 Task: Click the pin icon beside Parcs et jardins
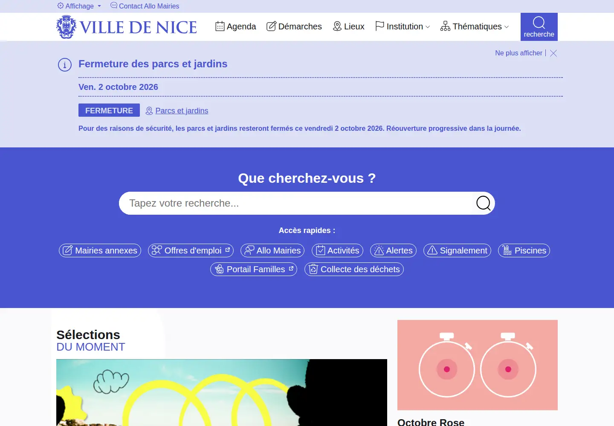point(149,111)
